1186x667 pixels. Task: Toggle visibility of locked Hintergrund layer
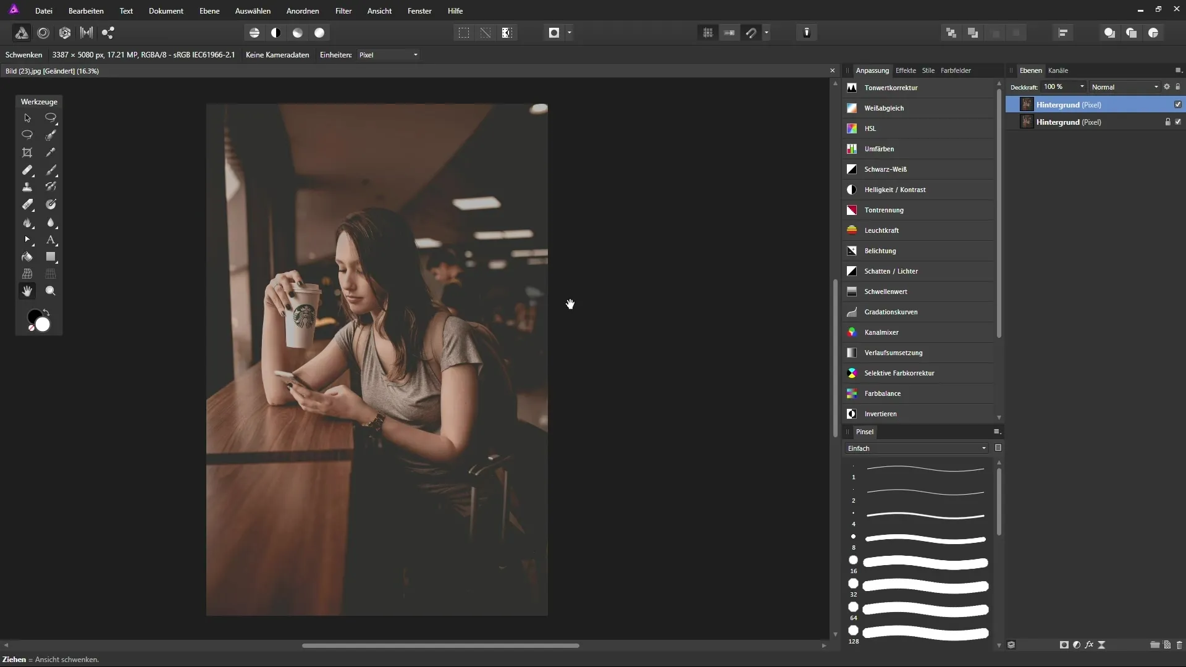tap(1178, 122)
